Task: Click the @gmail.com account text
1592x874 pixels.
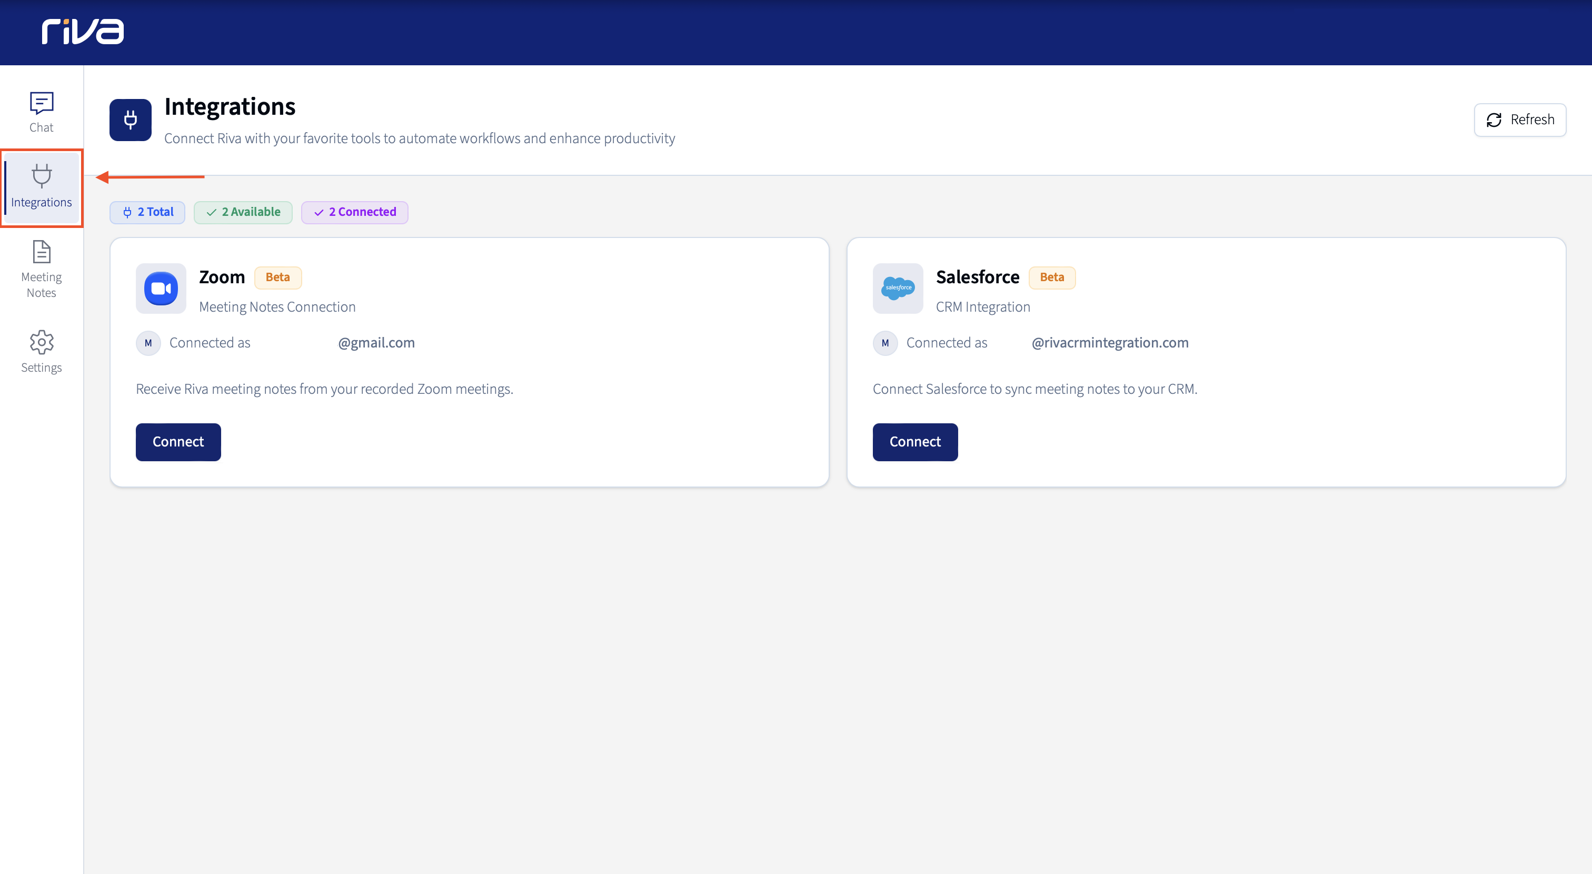Action: coord(376,343)
